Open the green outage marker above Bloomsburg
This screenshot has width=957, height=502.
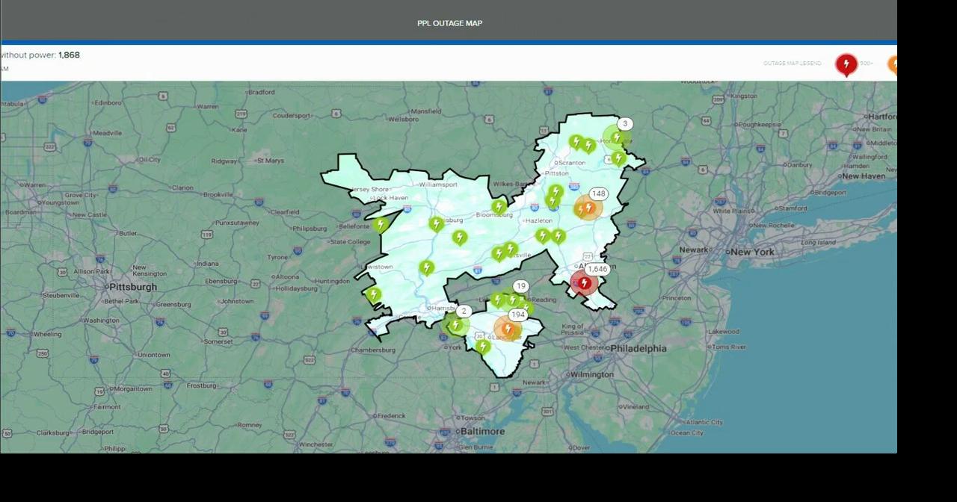pyautogui.click(x=499, y=206)
